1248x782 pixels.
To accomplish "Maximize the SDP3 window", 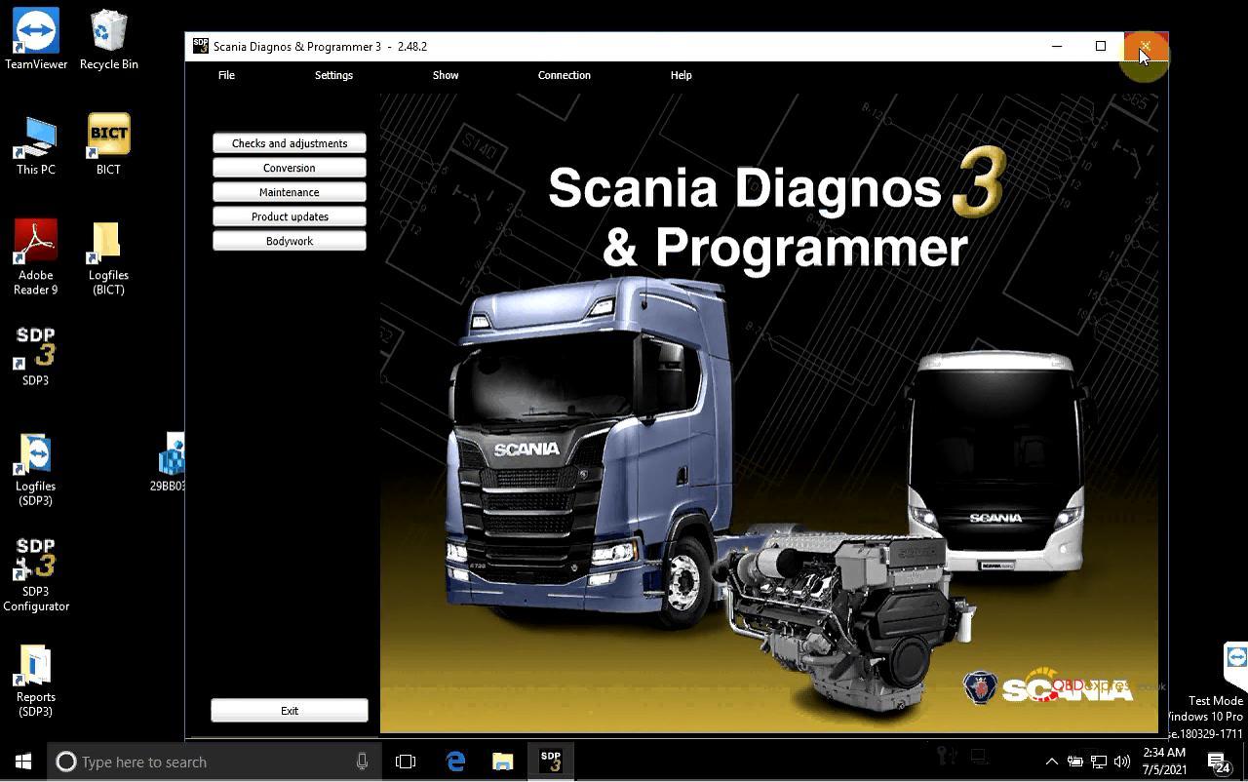I will pos(1101,46).
